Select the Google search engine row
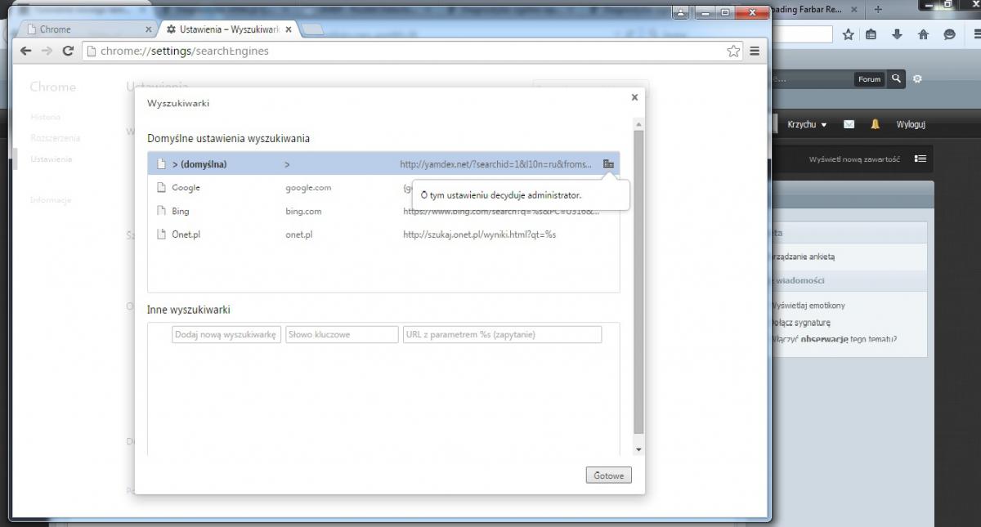981x527 pixels. point(383,188)
